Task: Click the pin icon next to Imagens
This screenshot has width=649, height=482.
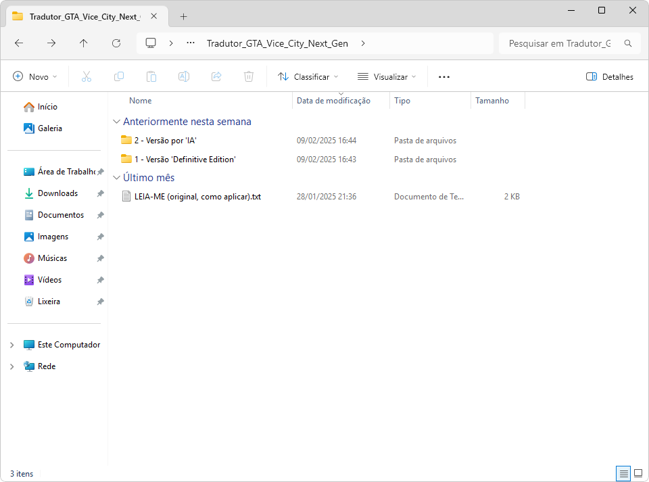Action: tap(100, 237)
